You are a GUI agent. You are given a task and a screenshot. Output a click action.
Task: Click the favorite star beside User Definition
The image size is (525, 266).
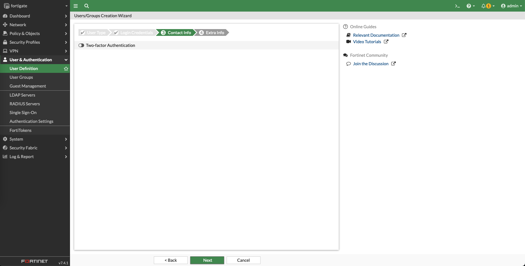[66, 69]
